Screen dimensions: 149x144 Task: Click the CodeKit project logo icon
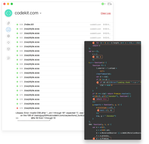tap(8, 13)
